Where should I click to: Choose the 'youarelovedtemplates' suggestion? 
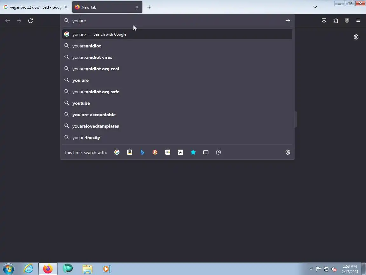point(177,126)
